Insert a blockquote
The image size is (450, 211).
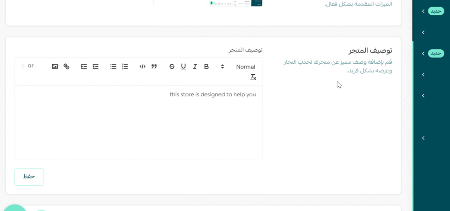[154, 66]
